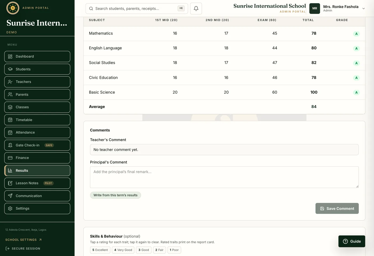The image size is (374, 256).
Task: Click the search magnifier icon
Action: pos(91,9)
